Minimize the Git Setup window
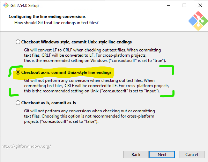This screenshot has width=208, height=162. pos(169,5)
